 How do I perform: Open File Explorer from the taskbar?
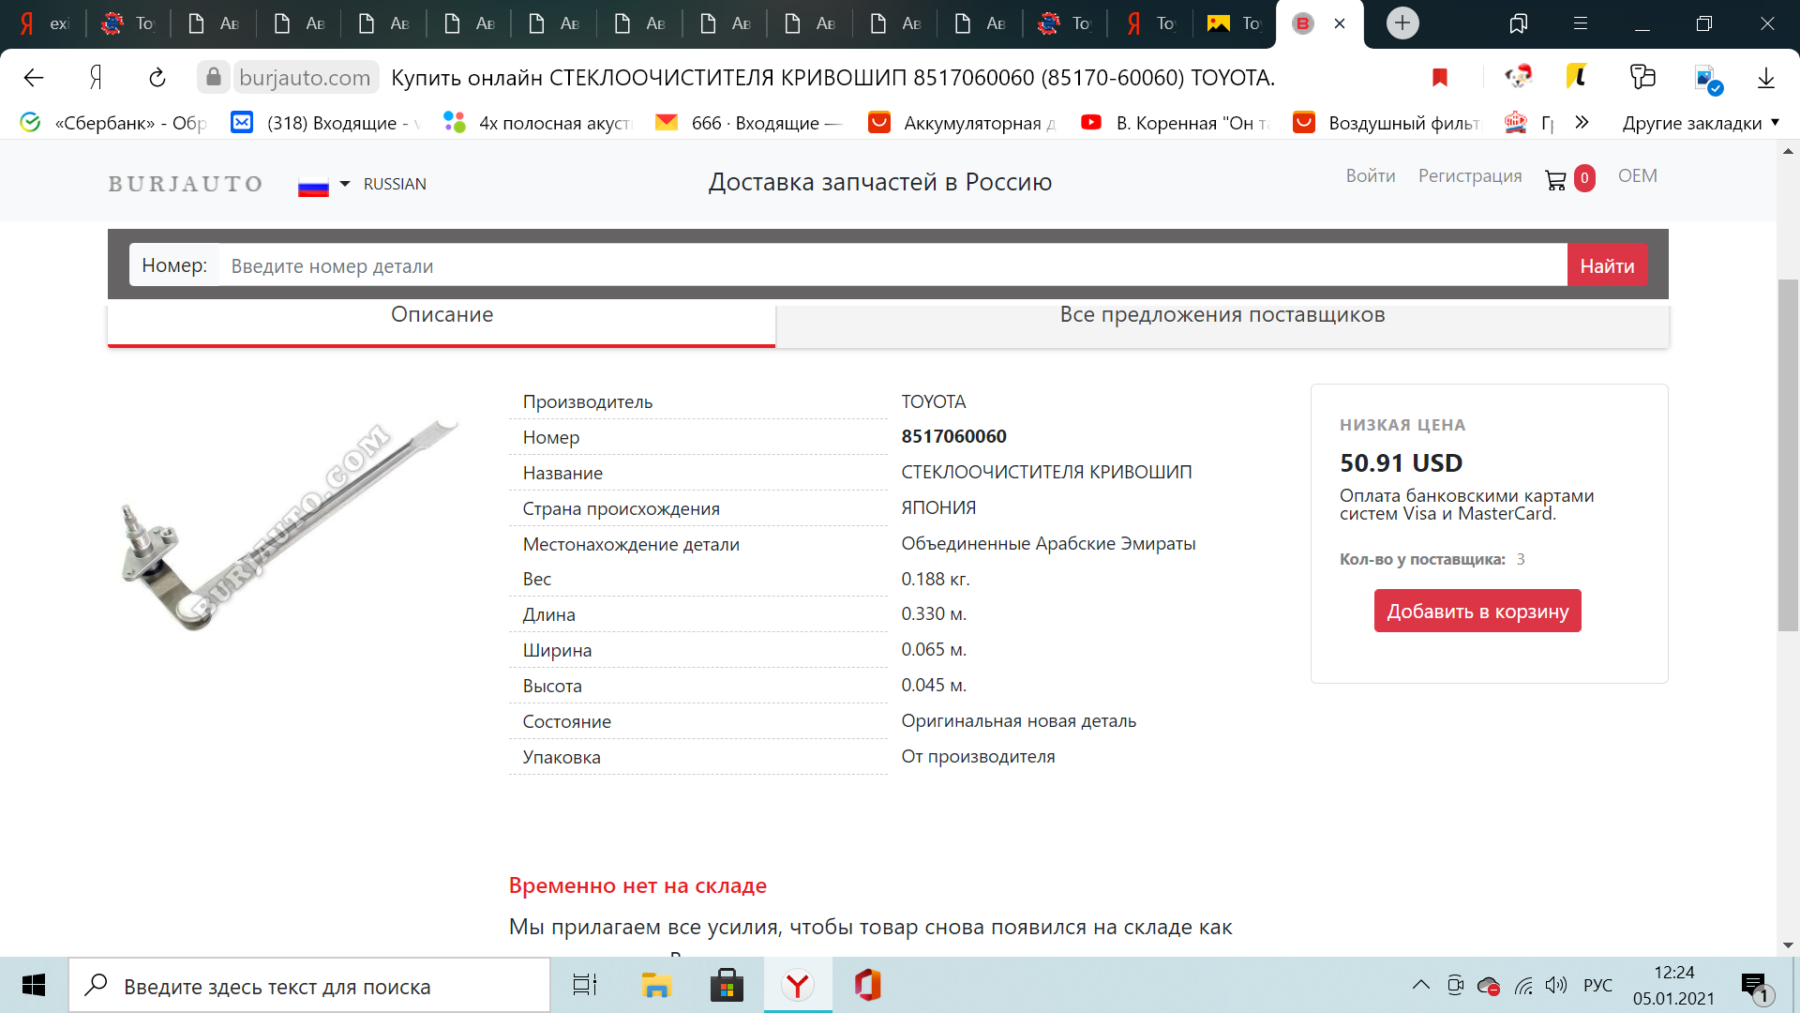pyautogui.click(x=656, y=985)
